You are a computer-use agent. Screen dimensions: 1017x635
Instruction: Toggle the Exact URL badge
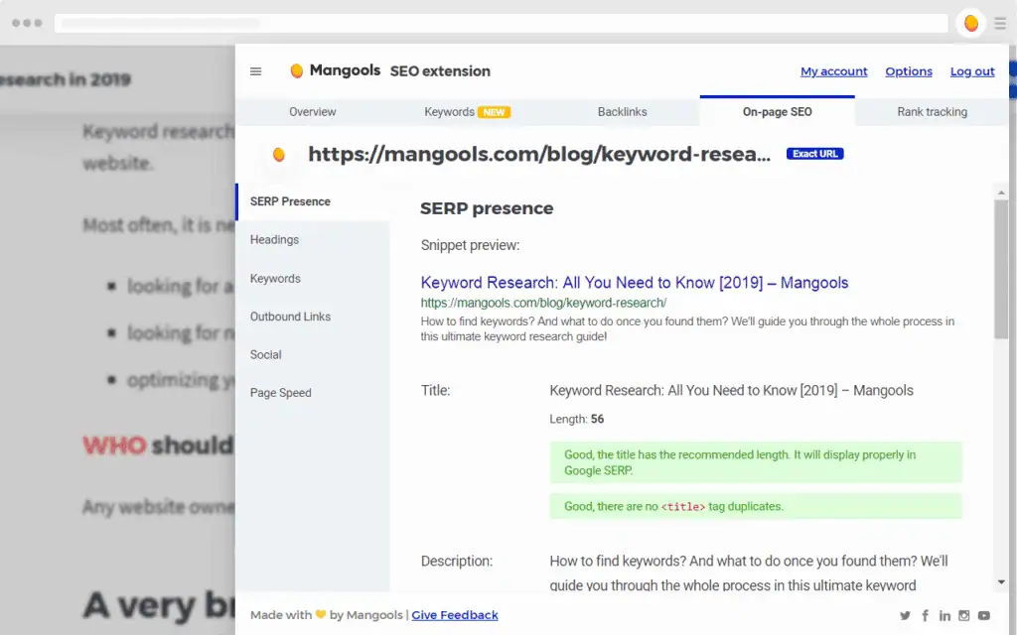pyautogui.click(x=814, y=154)
